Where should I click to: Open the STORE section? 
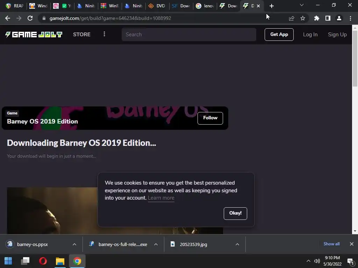point(82,35)
